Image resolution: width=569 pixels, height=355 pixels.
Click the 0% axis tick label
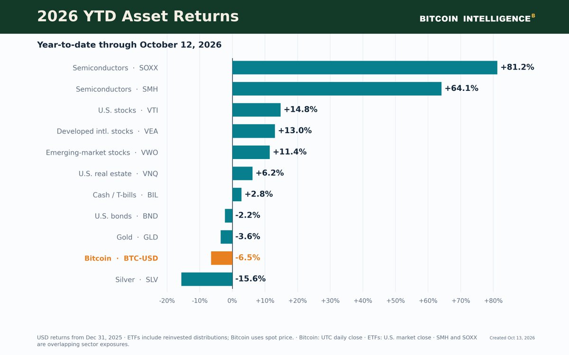(232, 301)
